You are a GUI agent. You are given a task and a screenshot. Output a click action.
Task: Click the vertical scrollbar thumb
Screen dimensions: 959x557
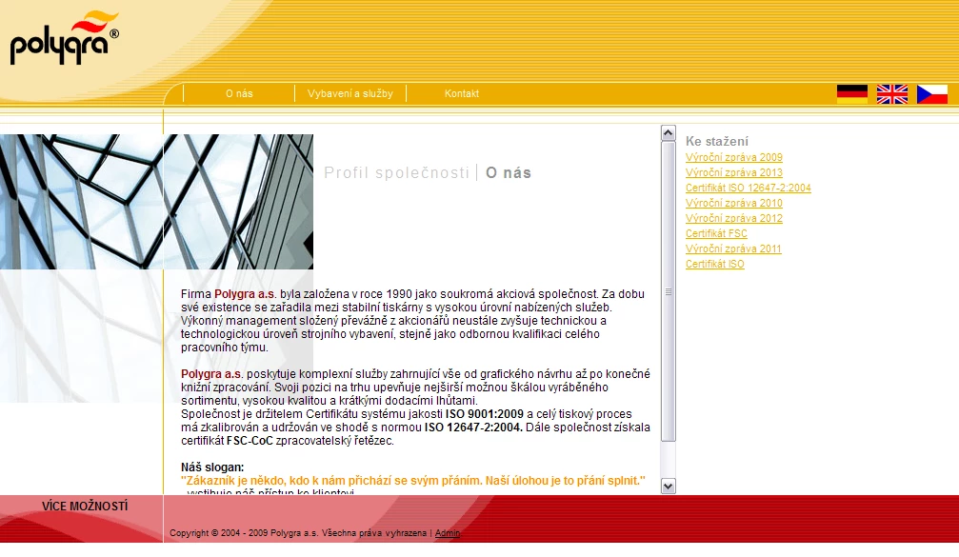668,291
